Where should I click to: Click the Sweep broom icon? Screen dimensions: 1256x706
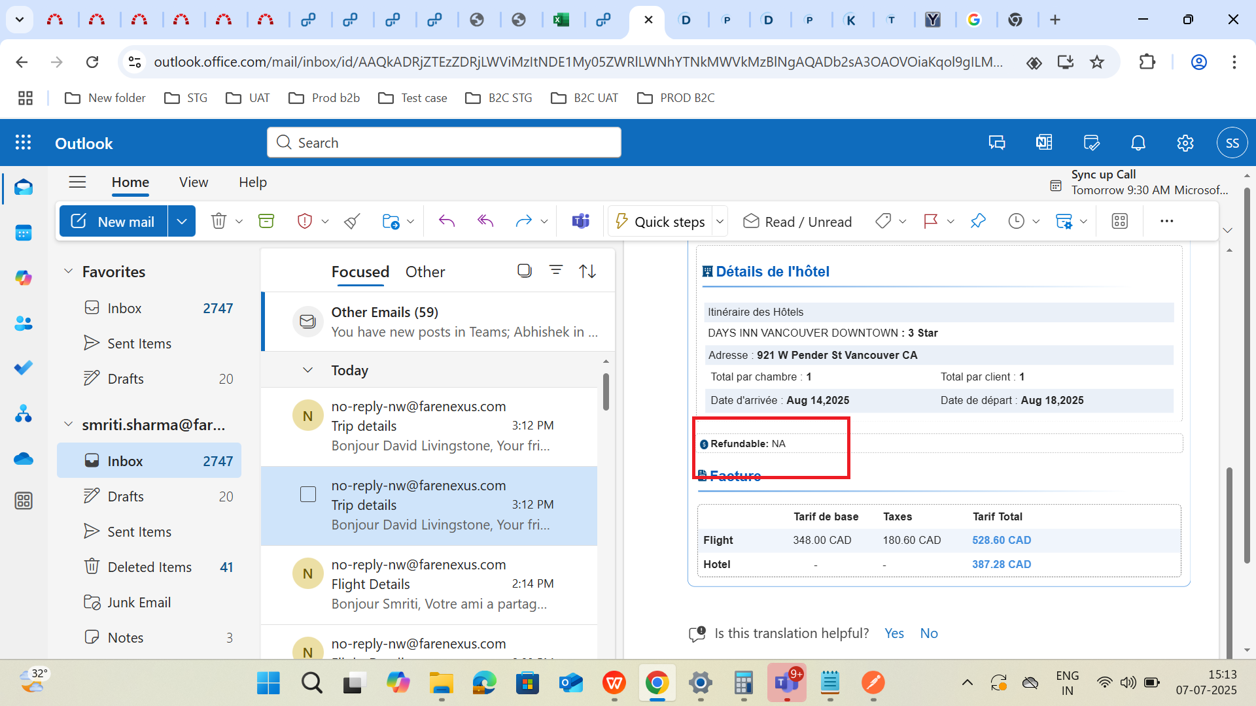[352, 222]
